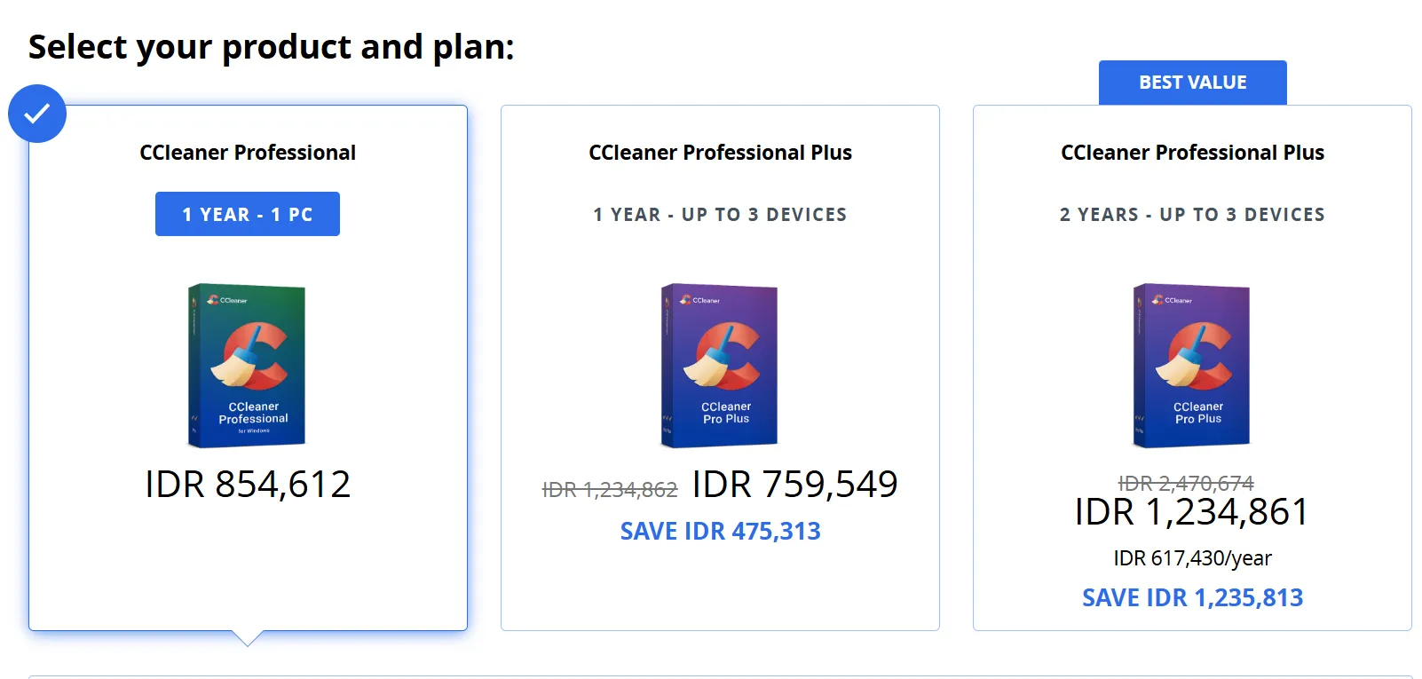Click the IDR 617,430/year text
Screen dimensions: 1422x679
click(x=1192, y=558)
